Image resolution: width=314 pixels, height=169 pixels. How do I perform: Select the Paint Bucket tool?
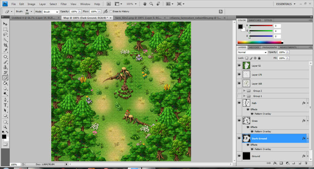(5, 83)
